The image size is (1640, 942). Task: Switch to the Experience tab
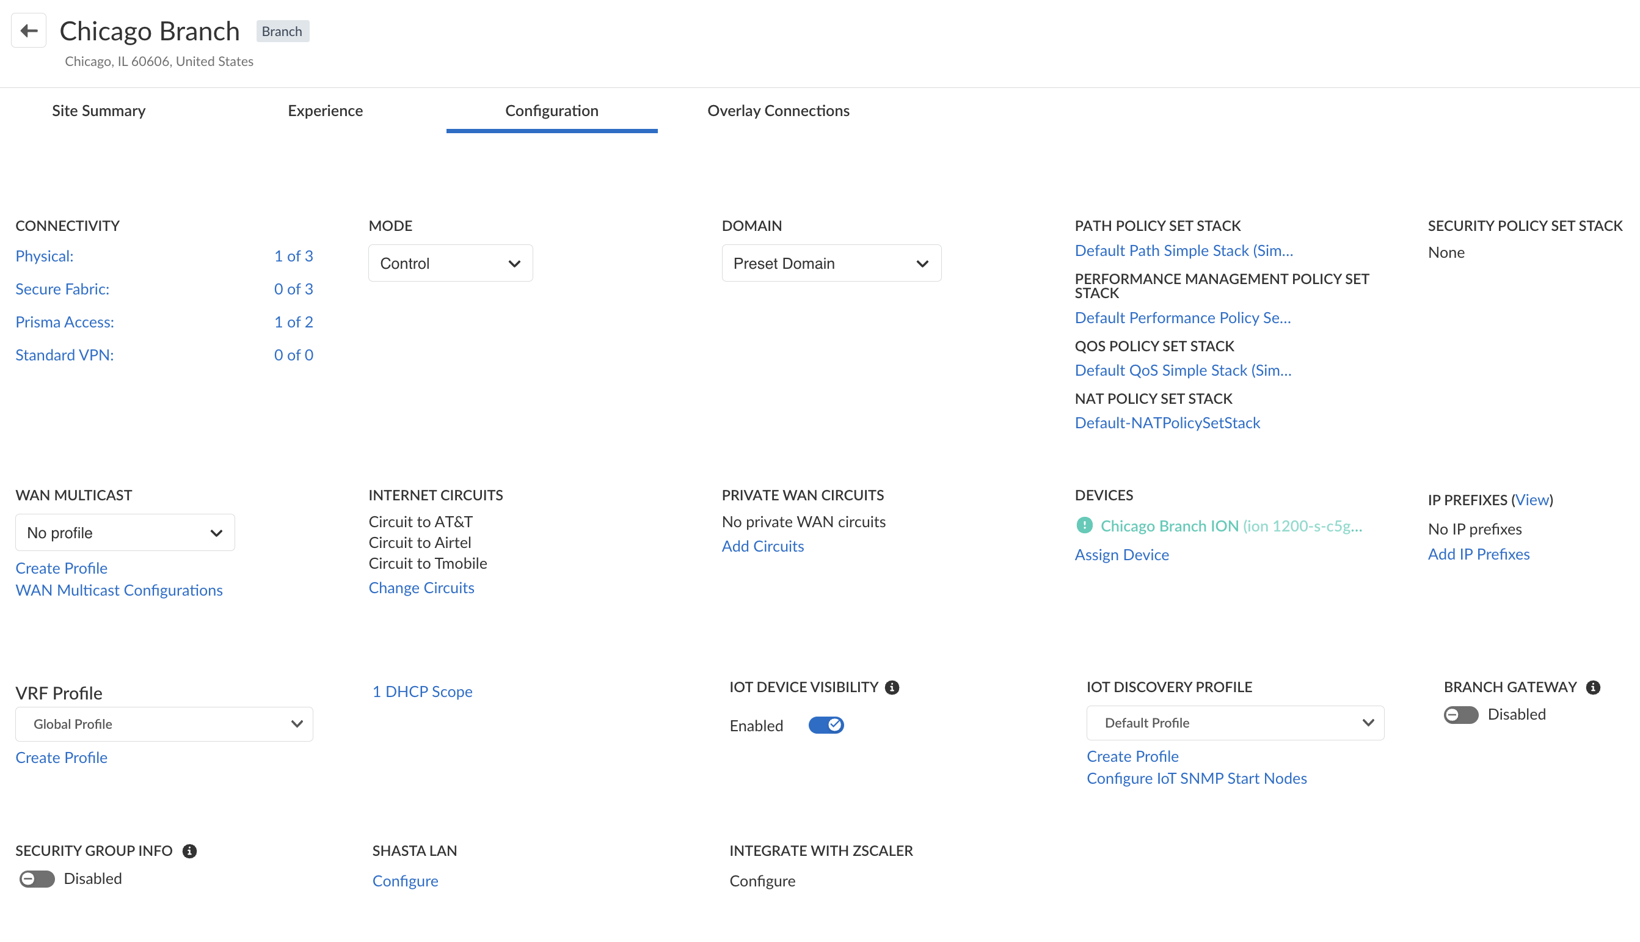tap(324, 111)
